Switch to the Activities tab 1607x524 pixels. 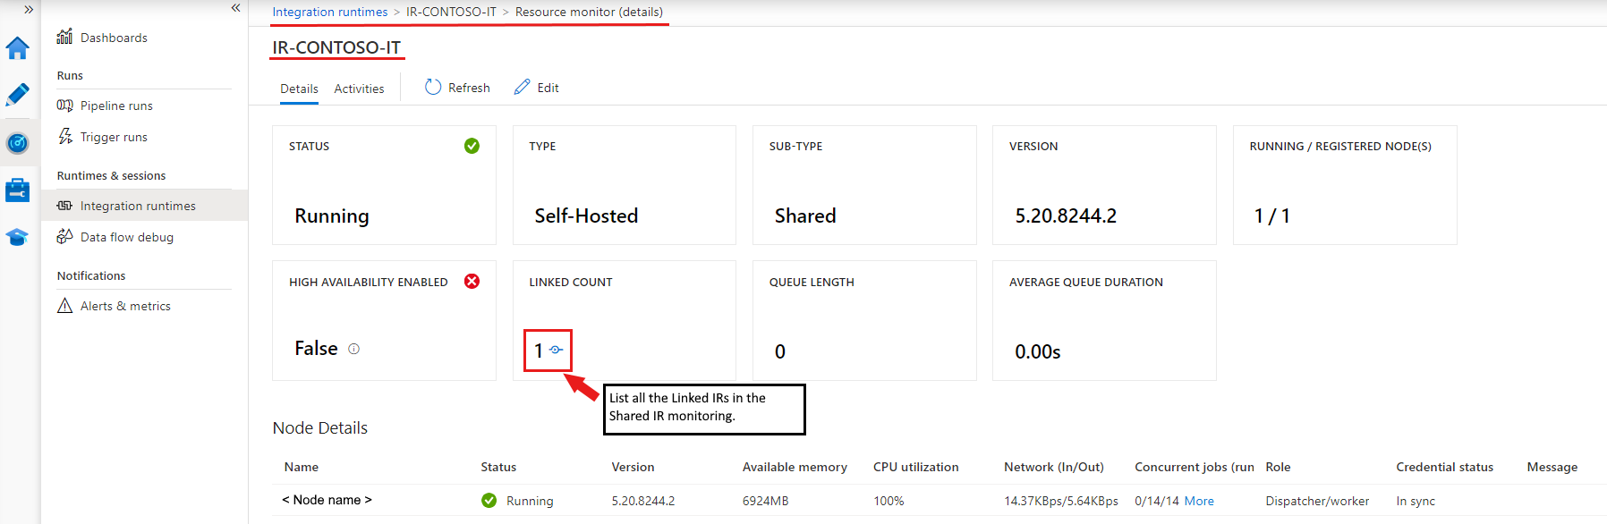tap(359, 89)
